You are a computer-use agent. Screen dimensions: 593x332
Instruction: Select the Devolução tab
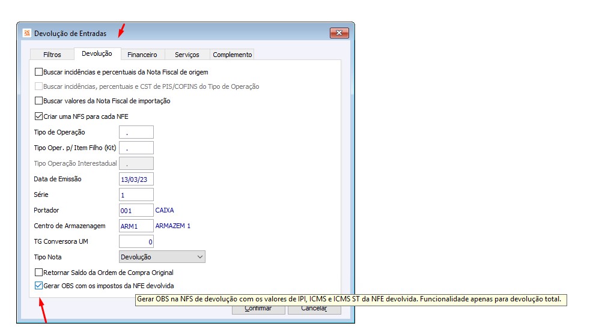pos(97,53)
